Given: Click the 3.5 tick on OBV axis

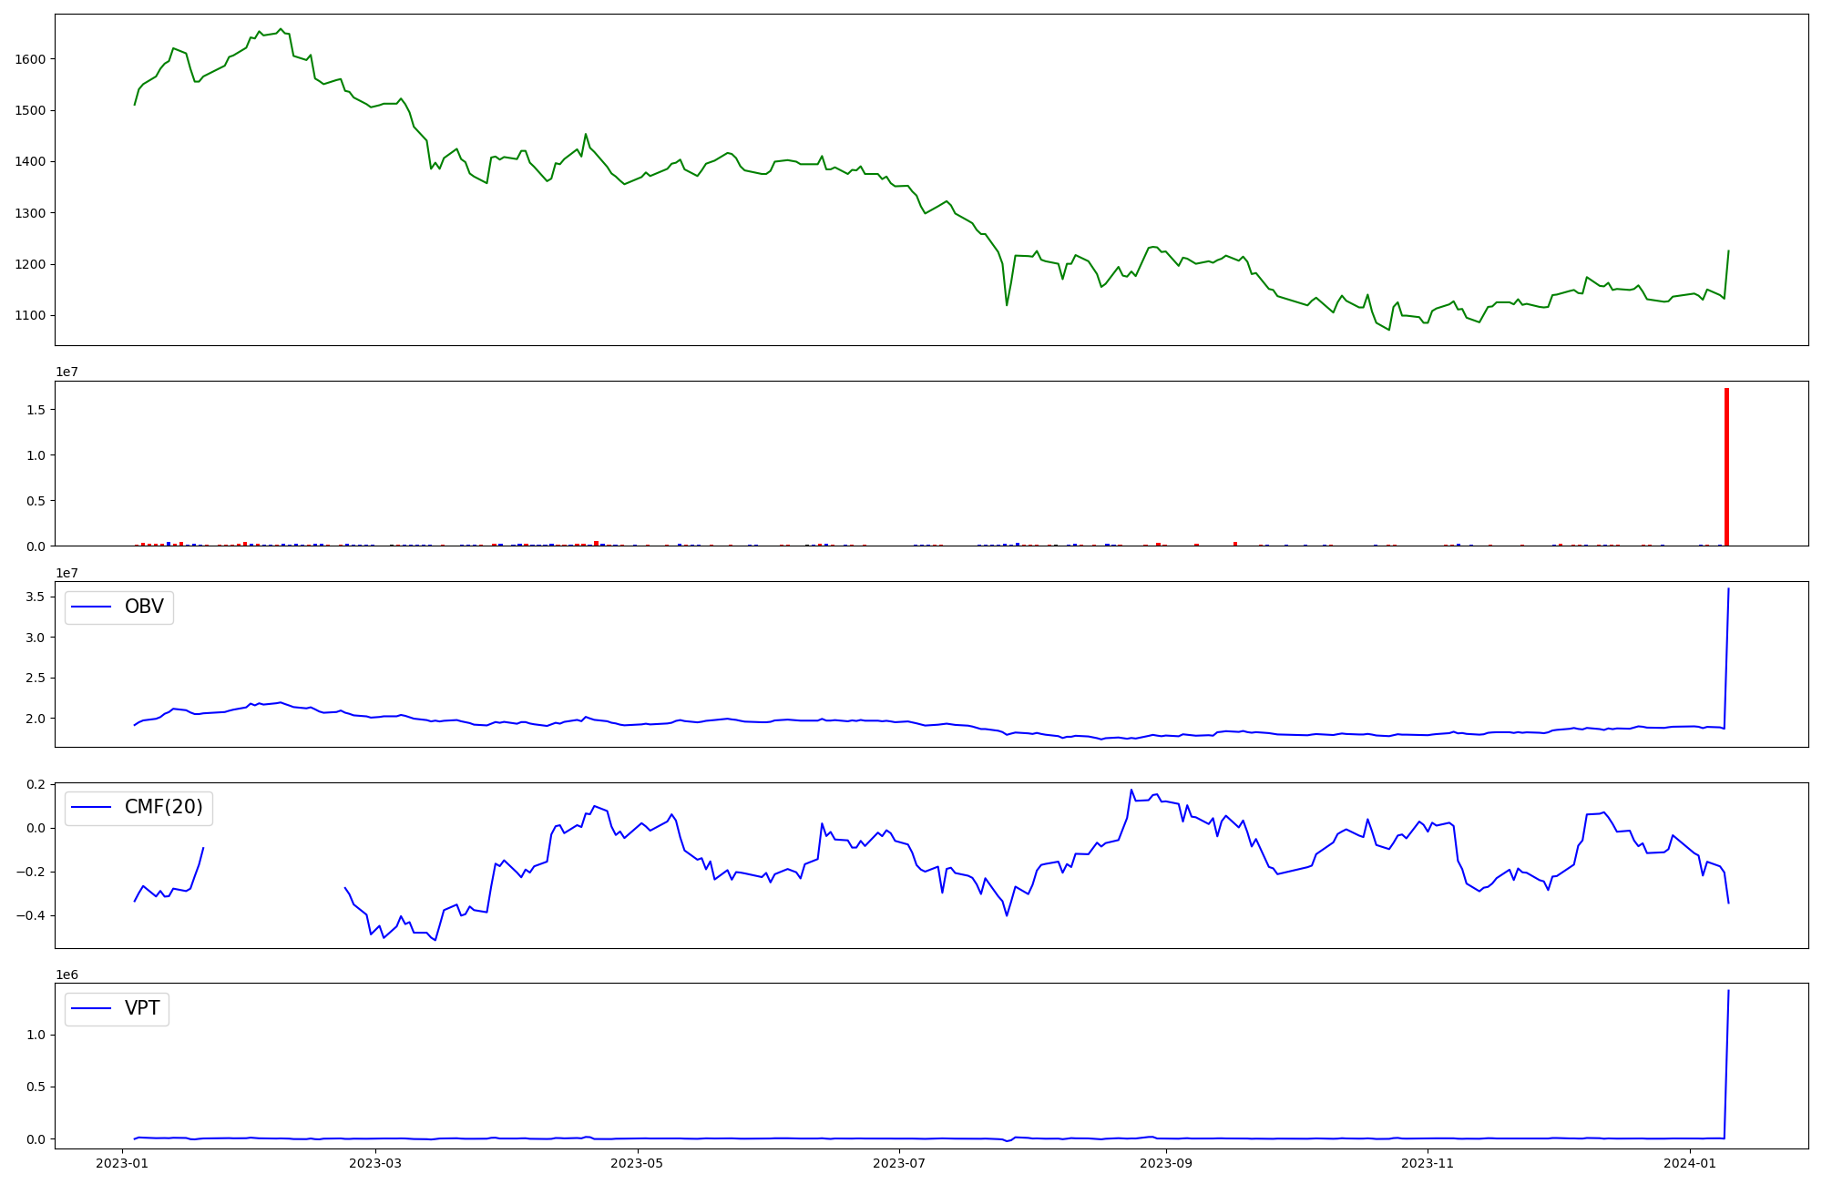Looking at the screenshot, I should point(36,597).
